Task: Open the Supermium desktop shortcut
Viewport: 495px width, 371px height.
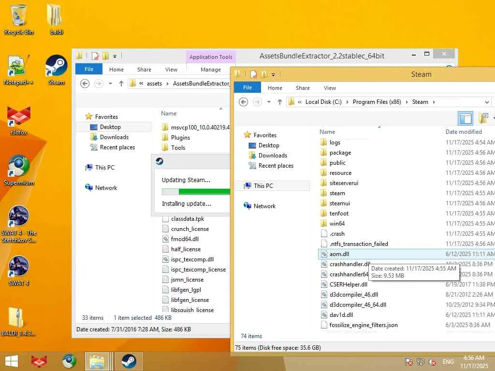Action: pos(18,171)
